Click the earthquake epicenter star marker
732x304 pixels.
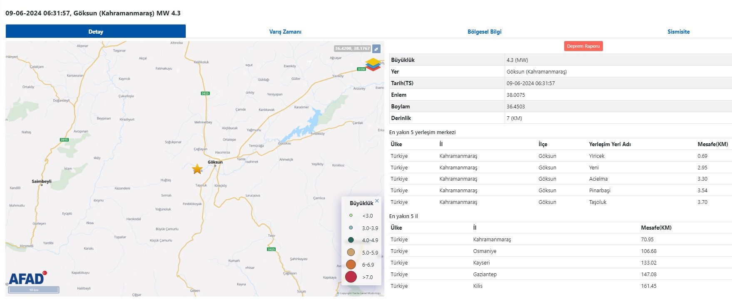point(197,169)
